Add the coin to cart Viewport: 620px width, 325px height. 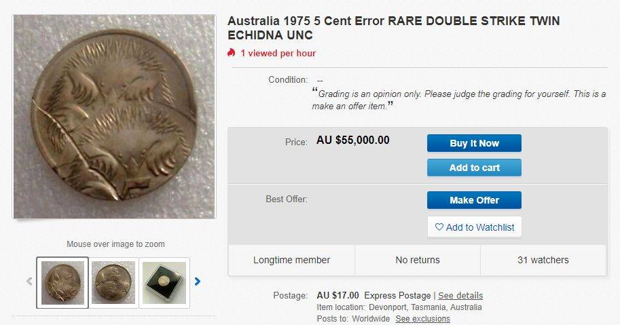[x=474, y=168]
